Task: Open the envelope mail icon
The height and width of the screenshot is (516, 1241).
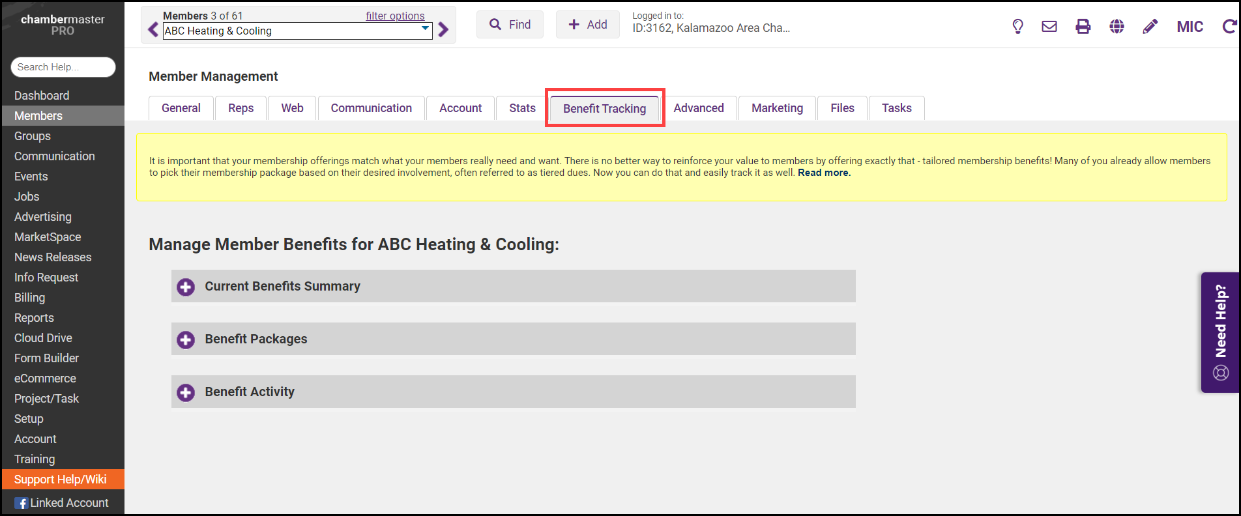Action: point(1049,27)
